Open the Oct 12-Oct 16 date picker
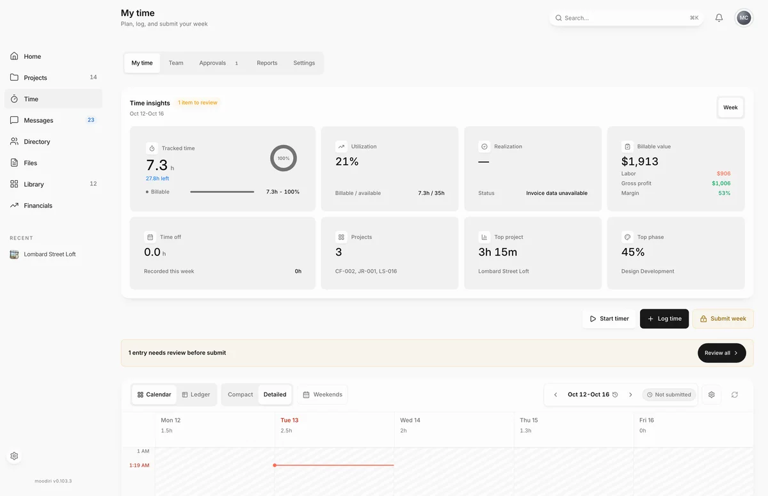This screenshot has width=768, height=496. pyautogui.click(x=593, y=395)
